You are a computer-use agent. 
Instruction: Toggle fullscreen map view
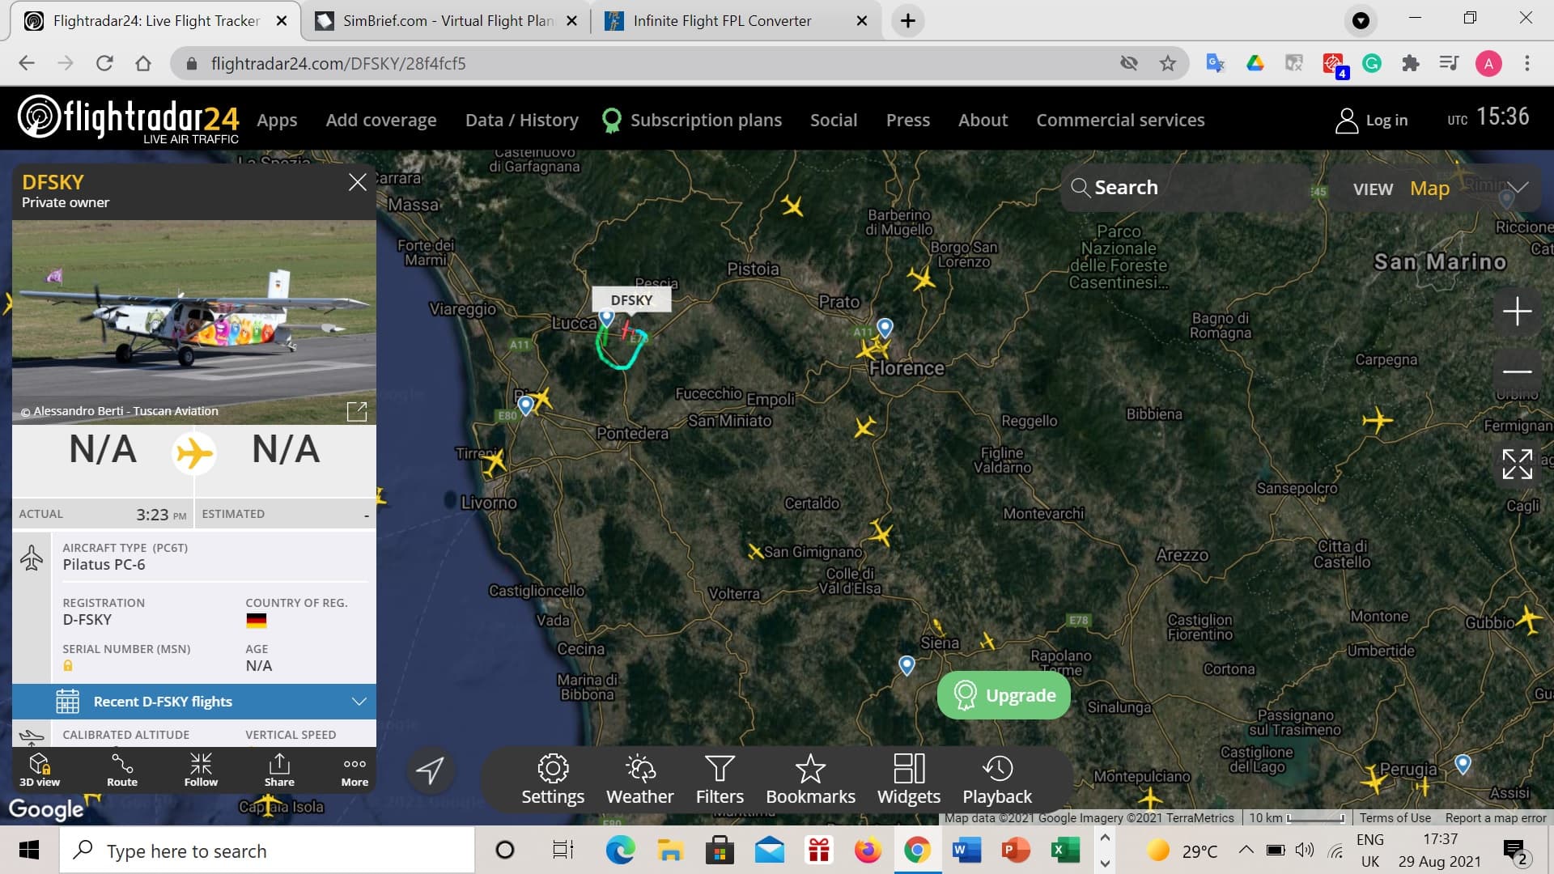pyautogui.click(x=1517, y=465)
